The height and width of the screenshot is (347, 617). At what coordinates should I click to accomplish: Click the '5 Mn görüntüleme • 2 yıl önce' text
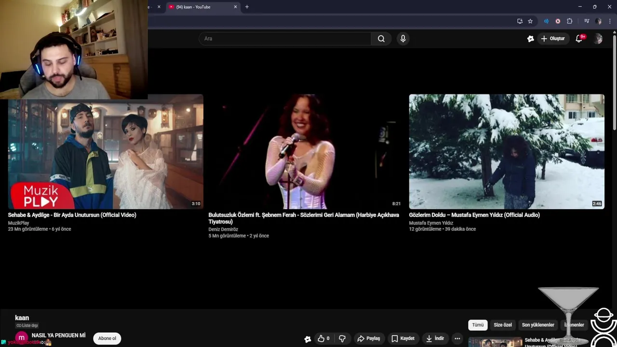[x=239, y=236]
